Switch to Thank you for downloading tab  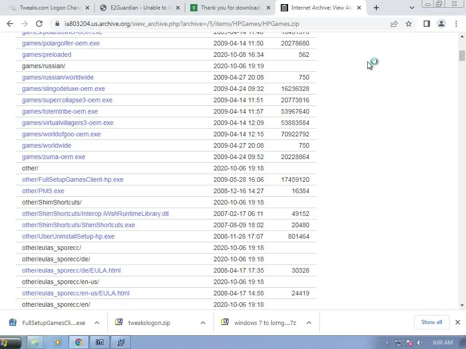click(x=230, y=8)
